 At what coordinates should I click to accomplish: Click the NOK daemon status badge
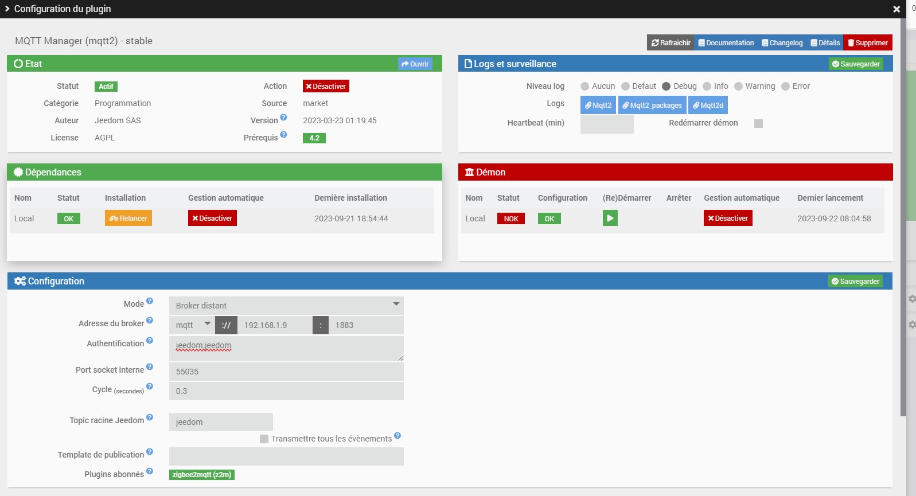point(511,218)
